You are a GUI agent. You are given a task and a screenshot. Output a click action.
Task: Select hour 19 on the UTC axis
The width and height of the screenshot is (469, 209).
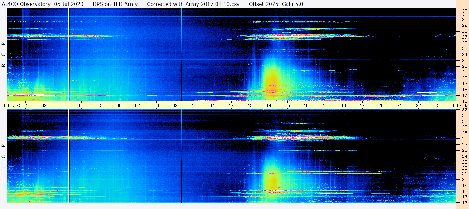click(x=362, y=105)
